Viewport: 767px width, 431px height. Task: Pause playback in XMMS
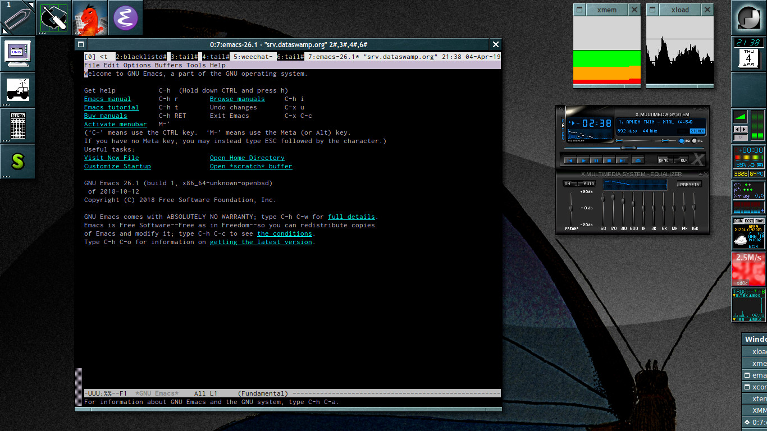tap(596, 161)
